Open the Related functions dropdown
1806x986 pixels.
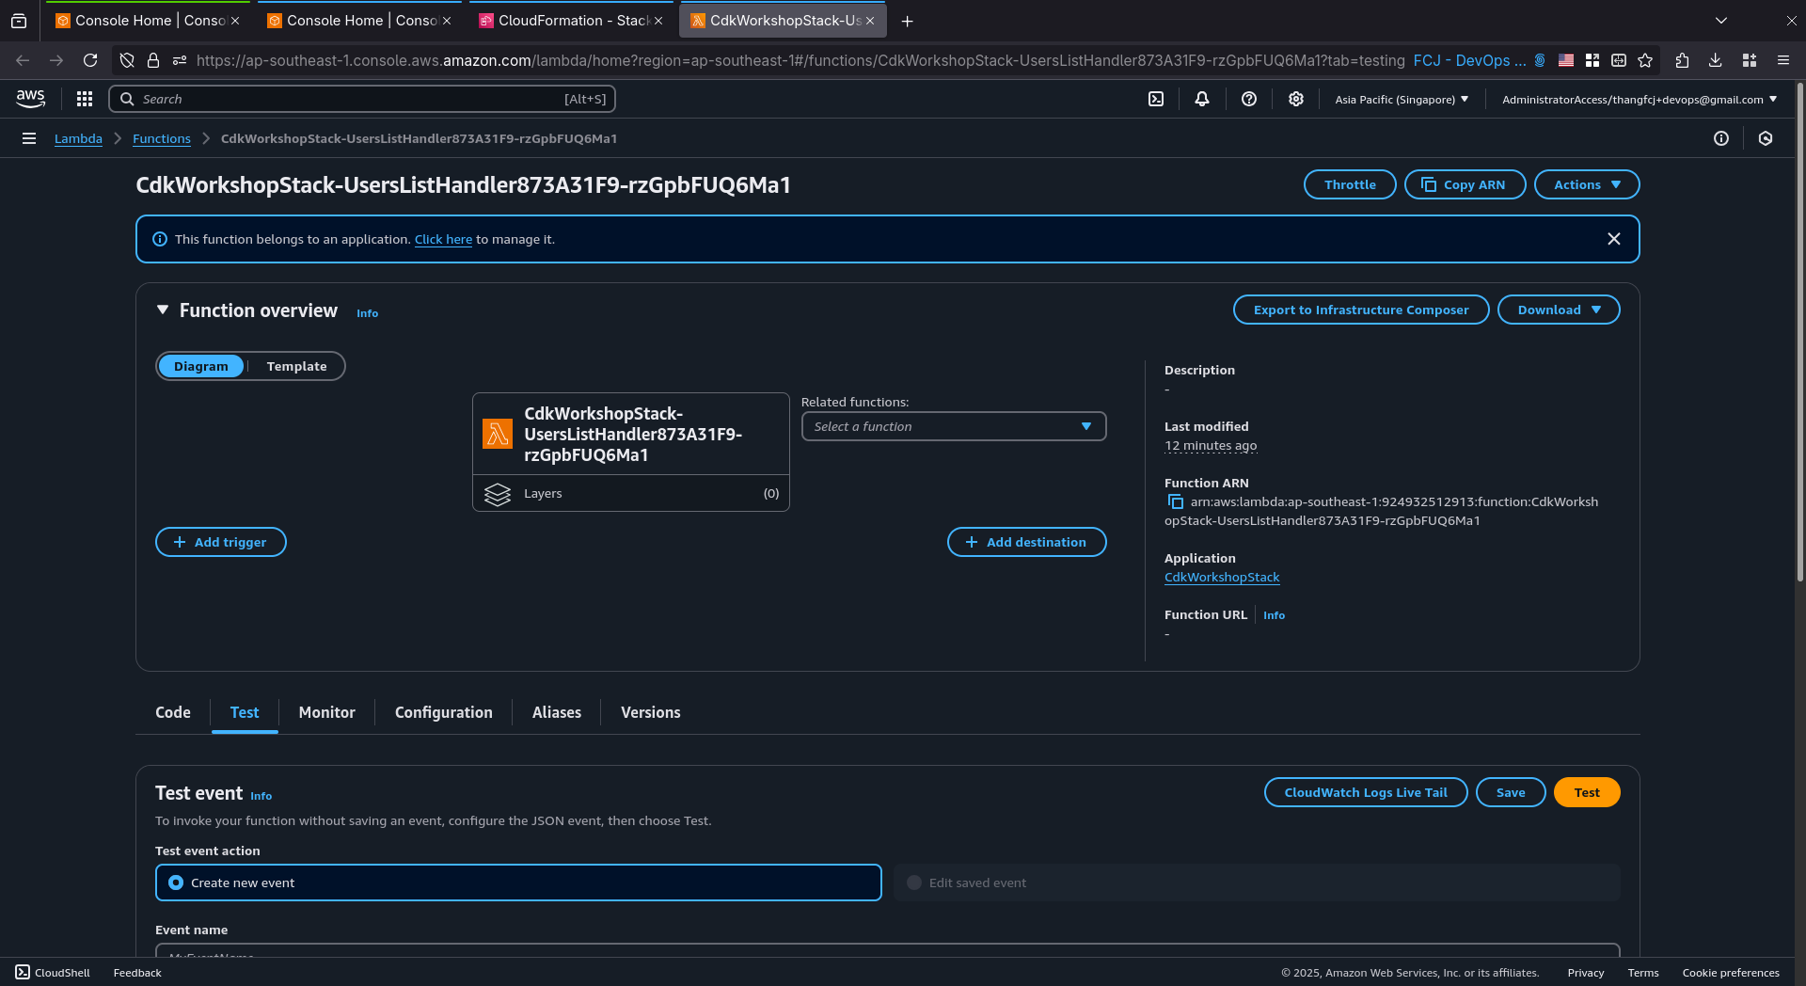click(954, 426)
